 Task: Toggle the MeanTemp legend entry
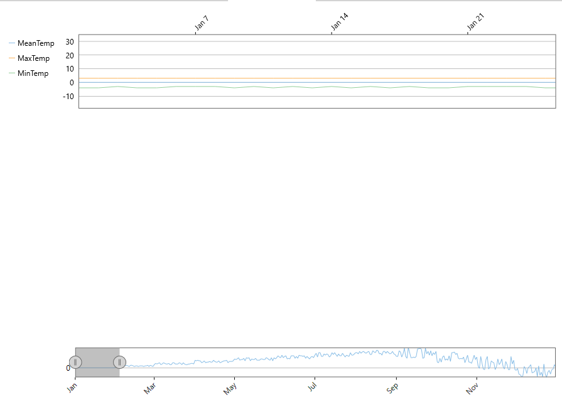click(x=36, y=43)
